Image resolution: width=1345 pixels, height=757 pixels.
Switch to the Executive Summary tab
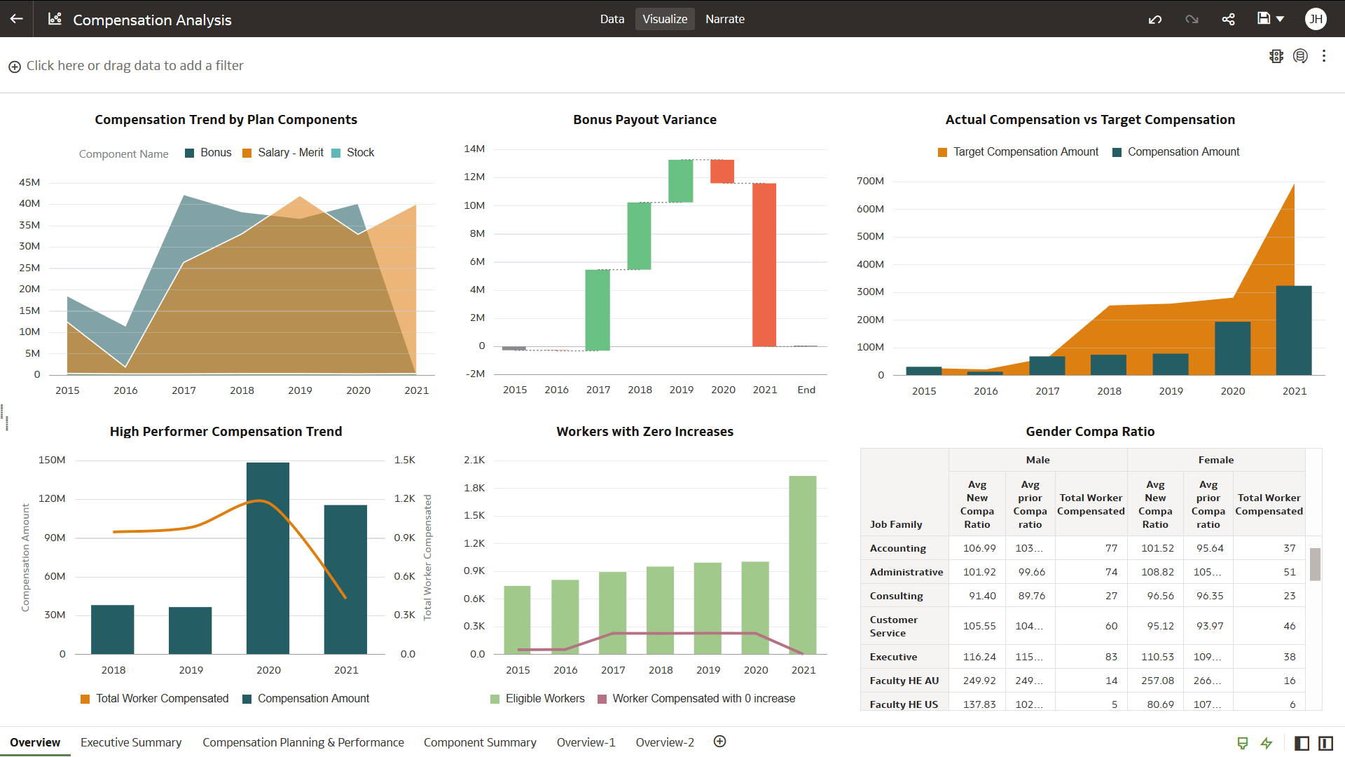click(131, 742)
